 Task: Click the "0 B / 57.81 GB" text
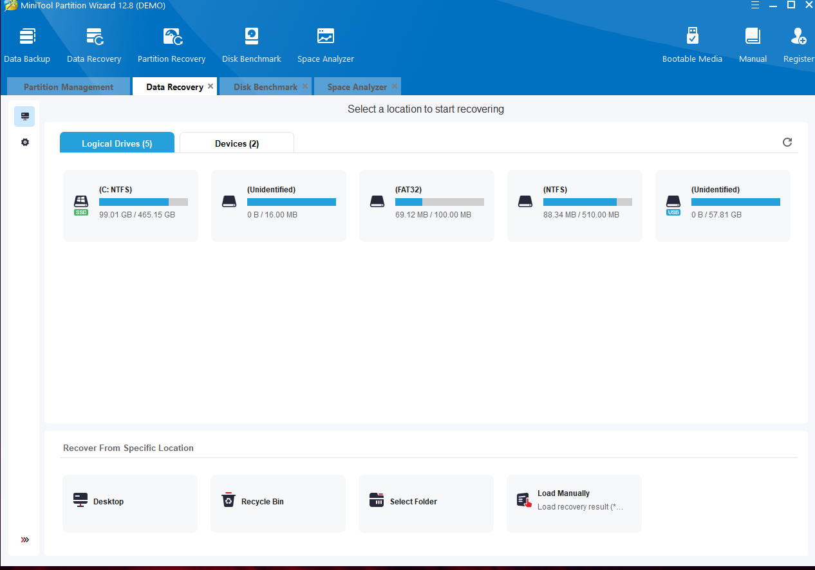point(717,215)
